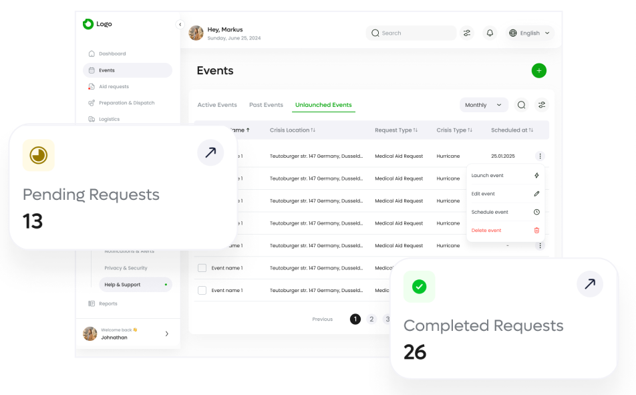This screenshot has height=395, width=636.
Task: Switch to the Active Events tab
Action: coord(217,105)
